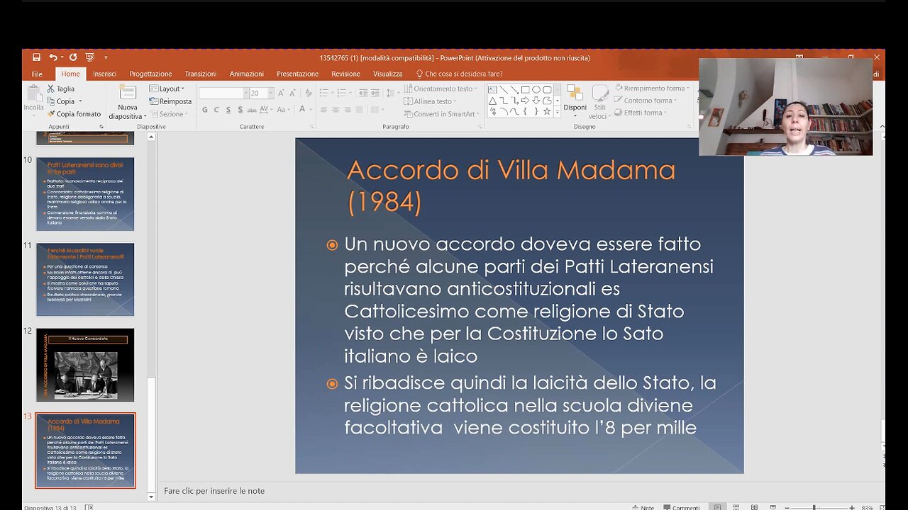Select the star shape in gallery
Image resolution: width=908 pixels, height=510 pixels.
[547, 111]
